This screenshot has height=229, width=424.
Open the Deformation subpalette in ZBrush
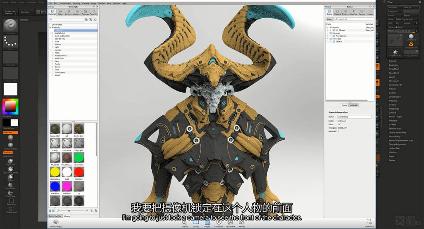[395, 97]
